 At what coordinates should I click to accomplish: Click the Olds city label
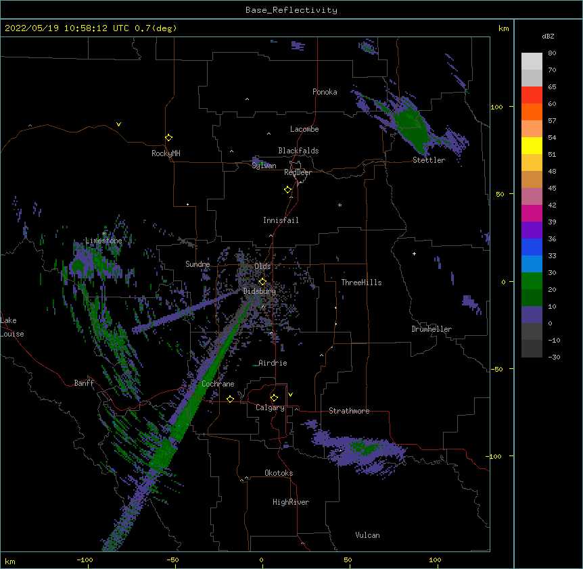coord(262,266)
